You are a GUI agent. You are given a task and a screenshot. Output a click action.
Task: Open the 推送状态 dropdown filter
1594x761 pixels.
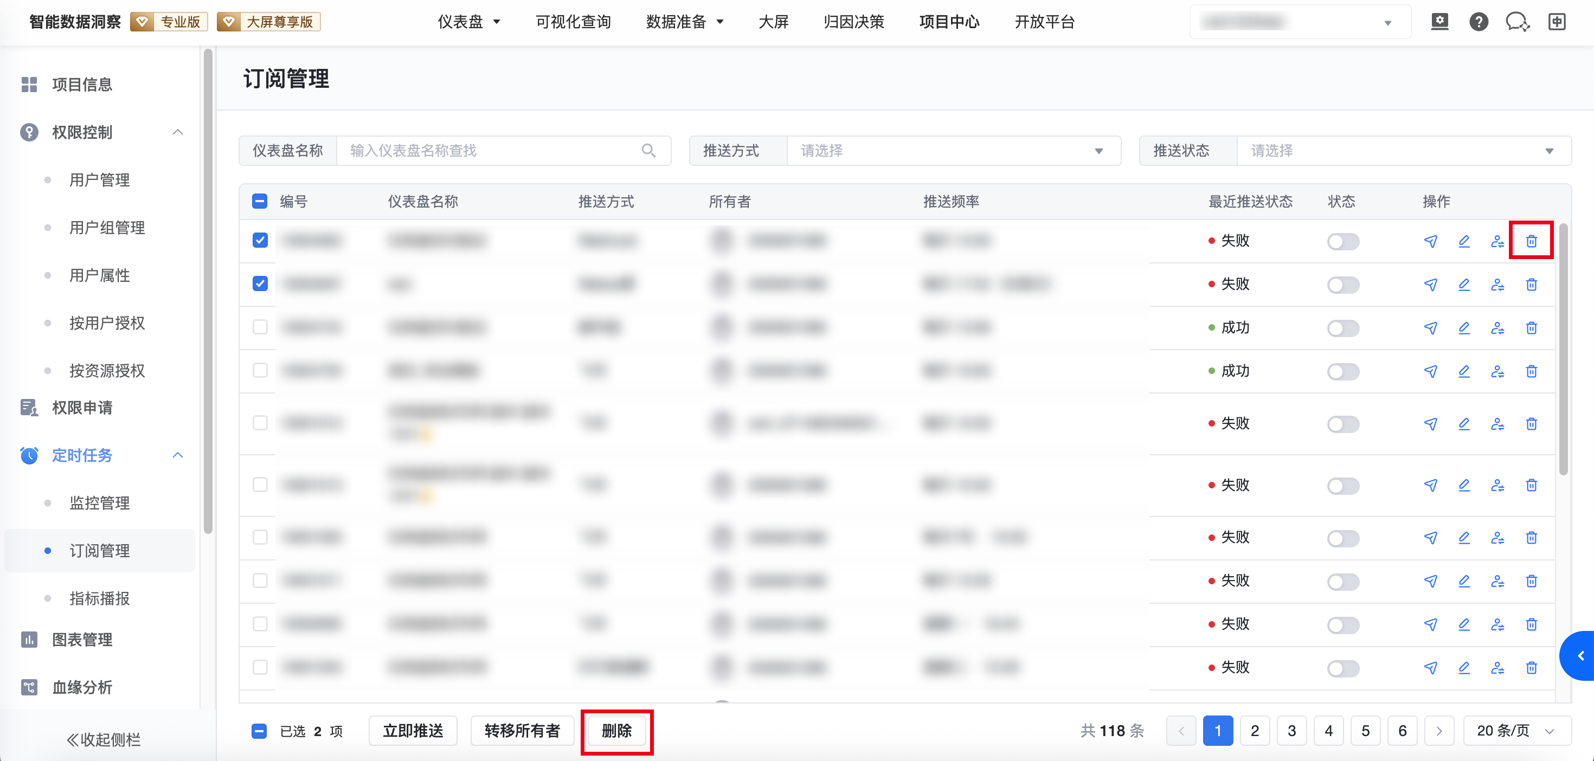tap(1402, 150)
